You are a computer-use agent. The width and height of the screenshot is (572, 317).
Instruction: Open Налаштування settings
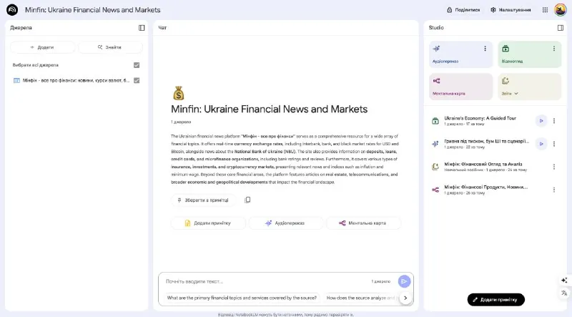[x=511, y=10]
